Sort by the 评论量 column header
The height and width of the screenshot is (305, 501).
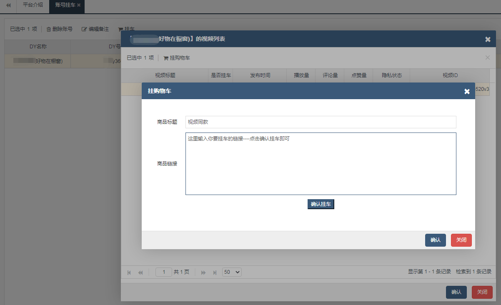[330, 75]
